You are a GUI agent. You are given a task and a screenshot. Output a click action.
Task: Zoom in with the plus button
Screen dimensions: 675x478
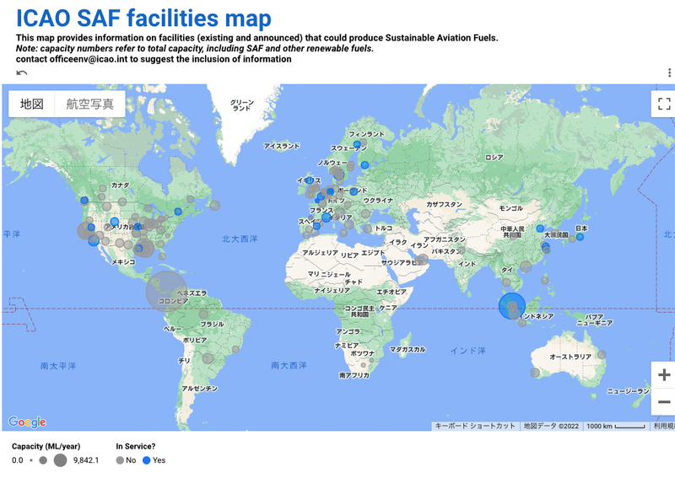(664, 375)
